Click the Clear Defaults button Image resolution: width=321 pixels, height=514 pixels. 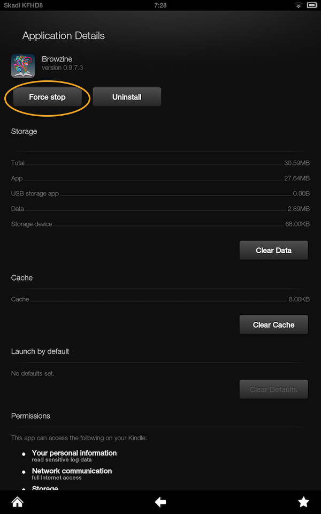point(273,389)
